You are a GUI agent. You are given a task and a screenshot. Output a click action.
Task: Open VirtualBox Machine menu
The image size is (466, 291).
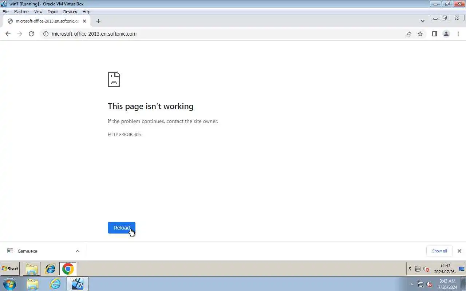click(x=21, y=12)
